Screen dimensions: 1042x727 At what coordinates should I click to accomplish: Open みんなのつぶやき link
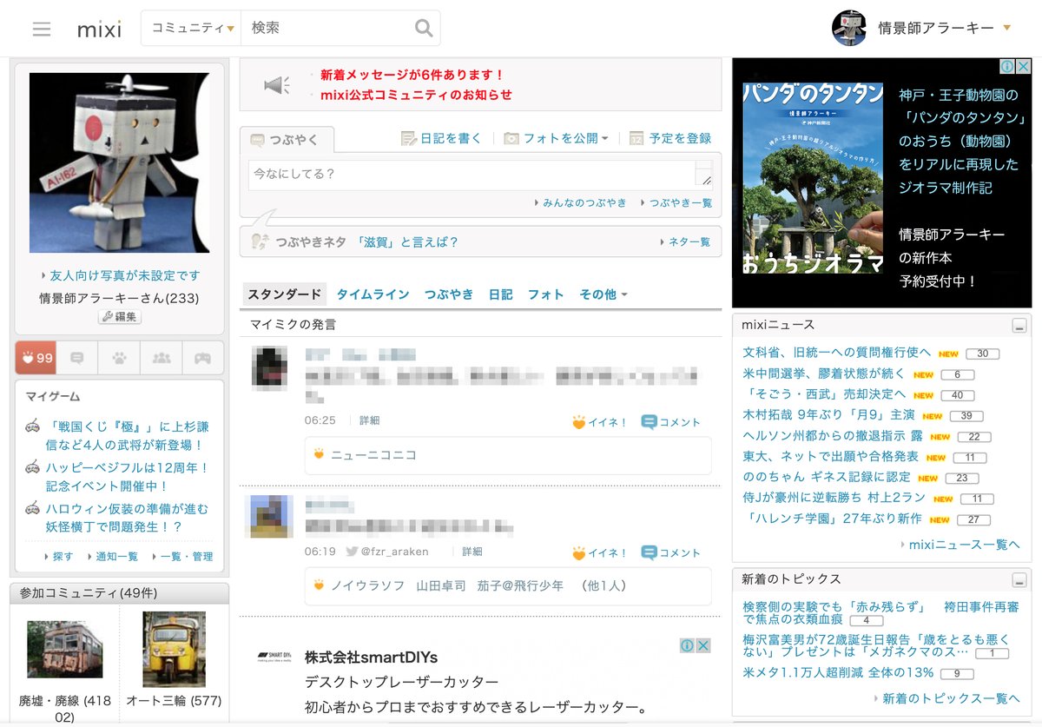(584, 202)
